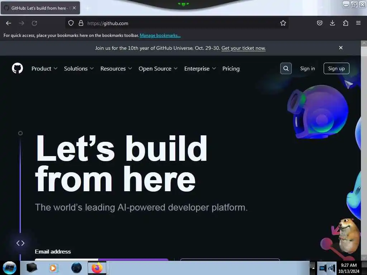The width and height of the screenshot is (367, 275).
Task: Click the taskbar clock showing 9:27 AM
Action: click(x=349, y=268)
